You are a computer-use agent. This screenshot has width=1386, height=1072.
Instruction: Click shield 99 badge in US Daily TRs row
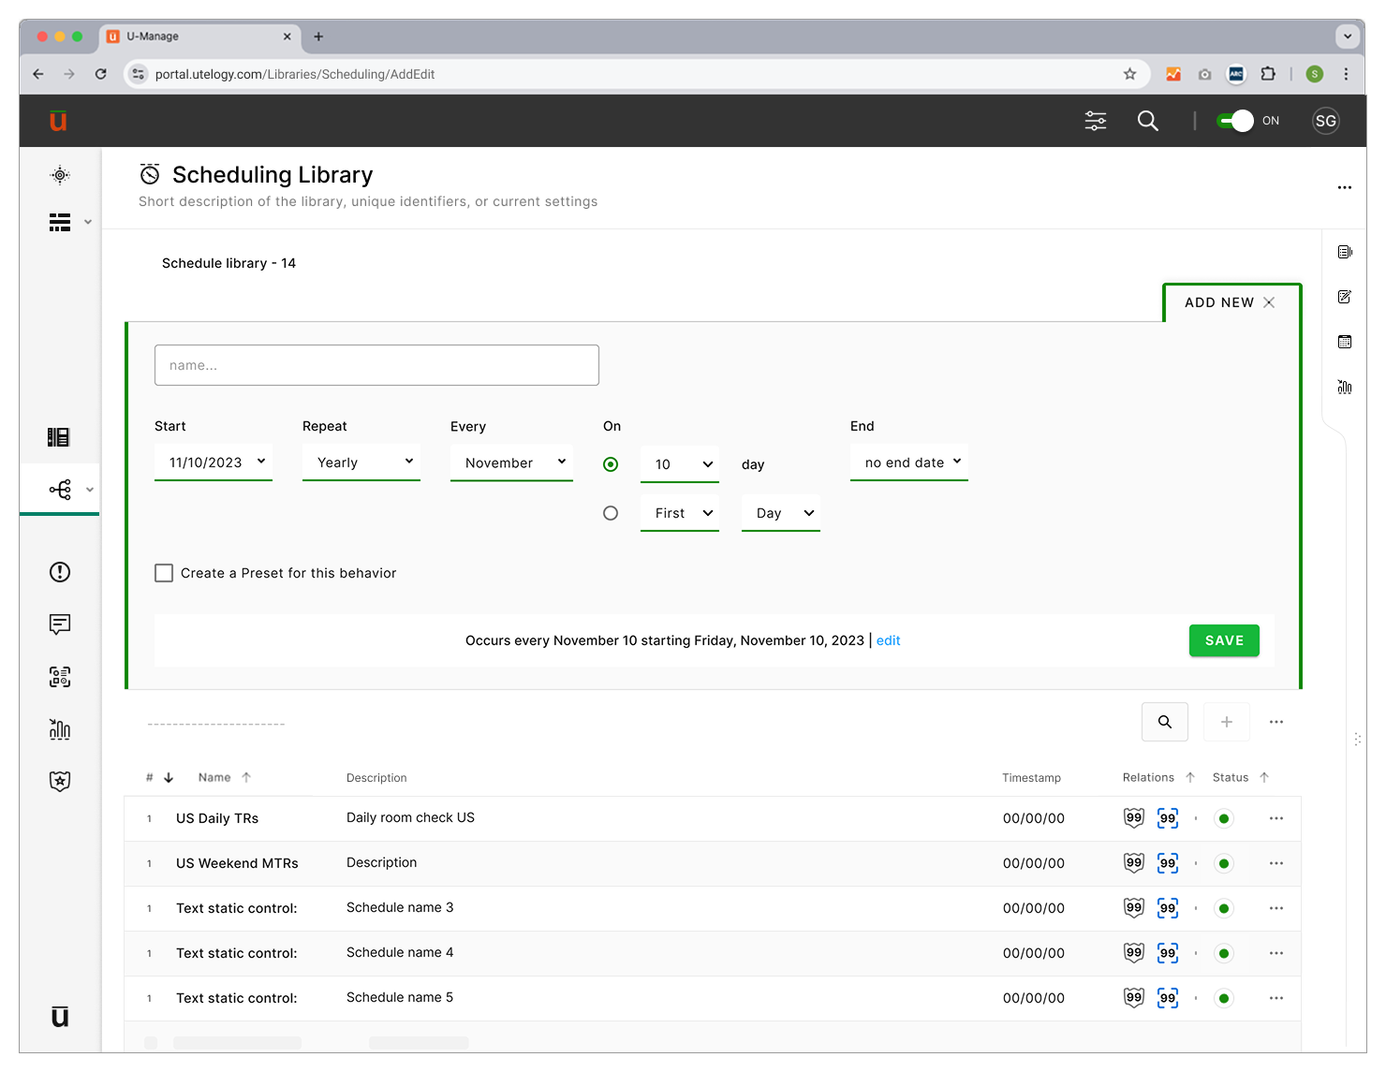1134,817
